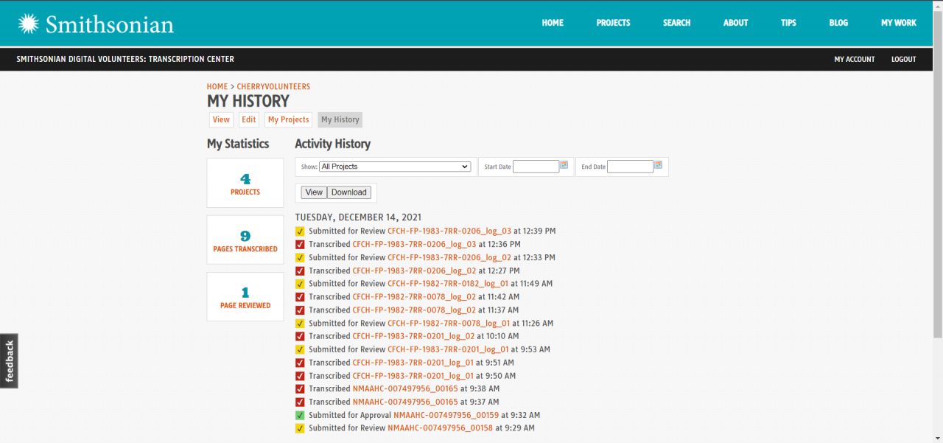Open BLOG in top navigation

pyautogui.click(x=838, y=23)
